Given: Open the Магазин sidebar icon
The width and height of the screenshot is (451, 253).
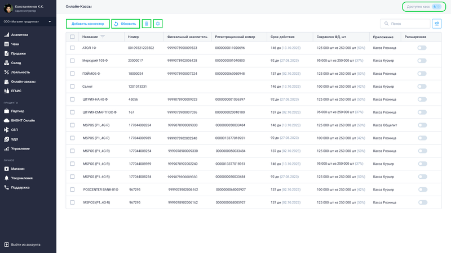Looking at the screenshot, I should [x=7, y=169].
